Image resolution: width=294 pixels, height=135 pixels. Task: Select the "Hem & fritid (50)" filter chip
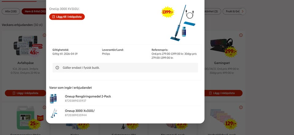point(34,11)
